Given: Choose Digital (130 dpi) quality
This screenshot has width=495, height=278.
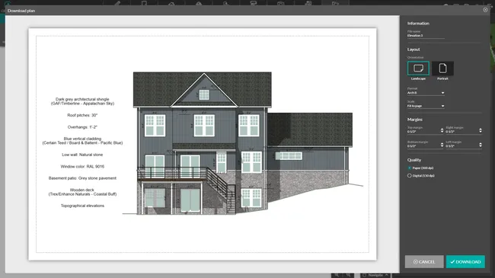Looking at the screenshot, I should (x=410, y=176).
